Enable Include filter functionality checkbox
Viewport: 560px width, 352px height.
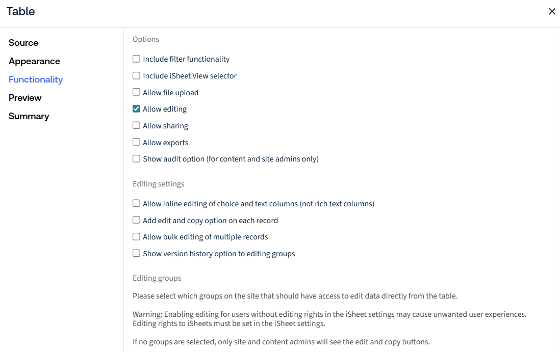point(136,59)
